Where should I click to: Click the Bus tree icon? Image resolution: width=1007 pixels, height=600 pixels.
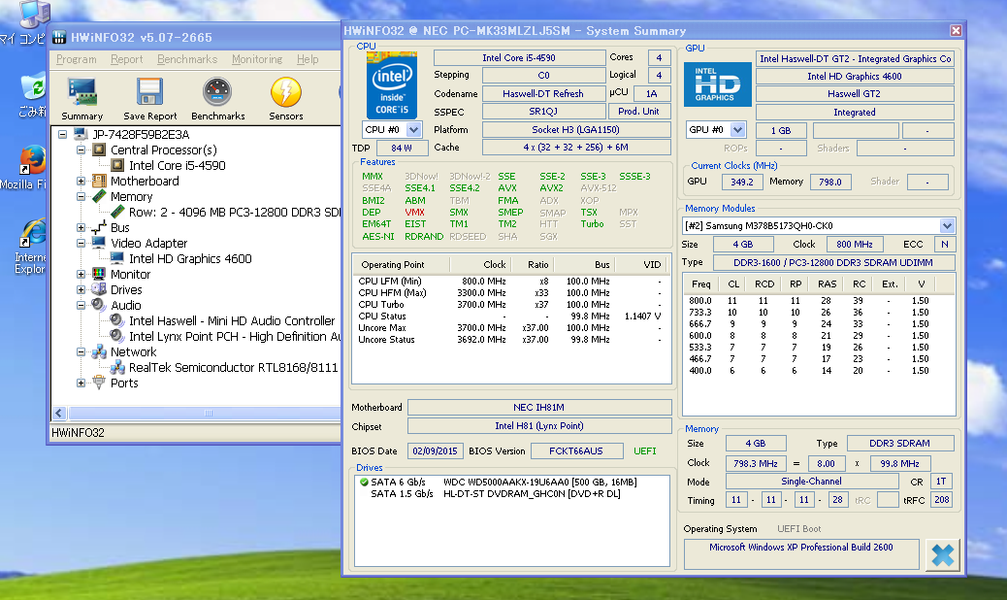(99, 227)
